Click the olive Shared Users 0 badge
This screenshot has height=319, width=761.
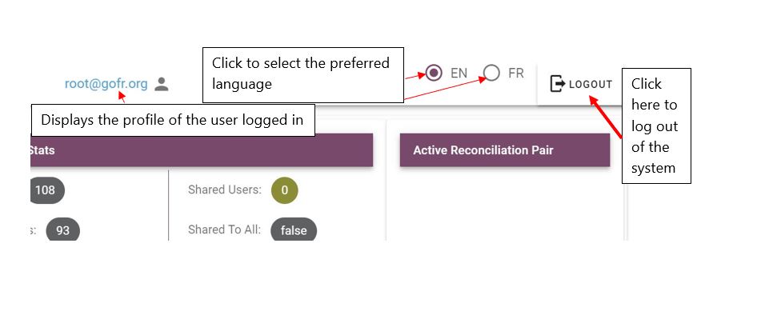284,190
